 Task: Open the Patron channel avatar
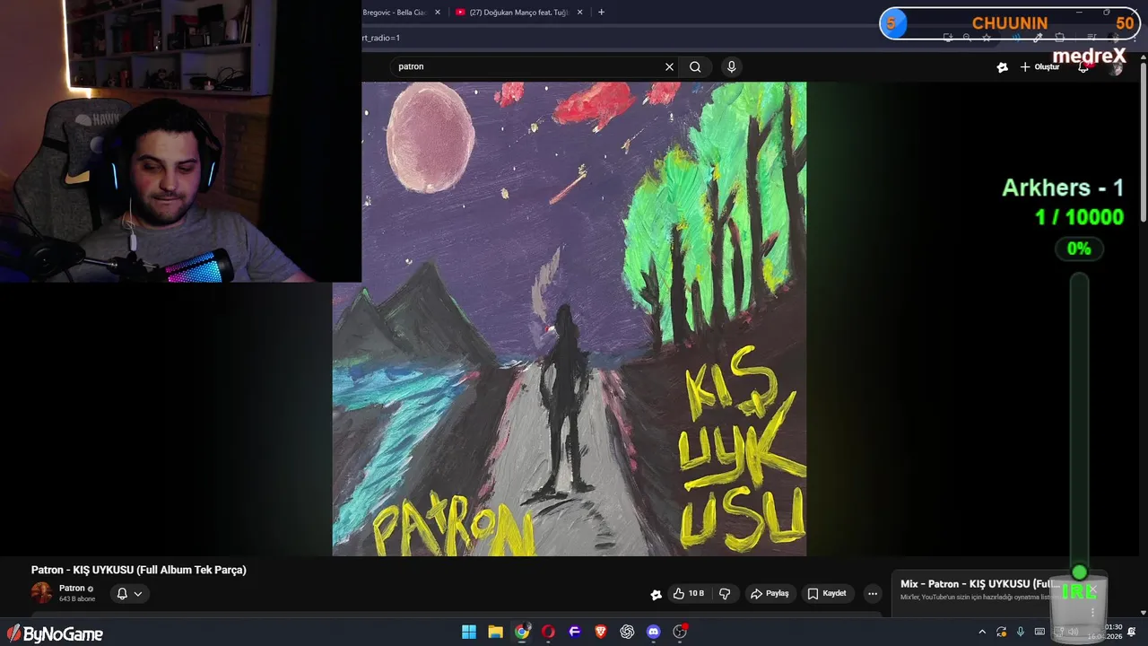41,593
